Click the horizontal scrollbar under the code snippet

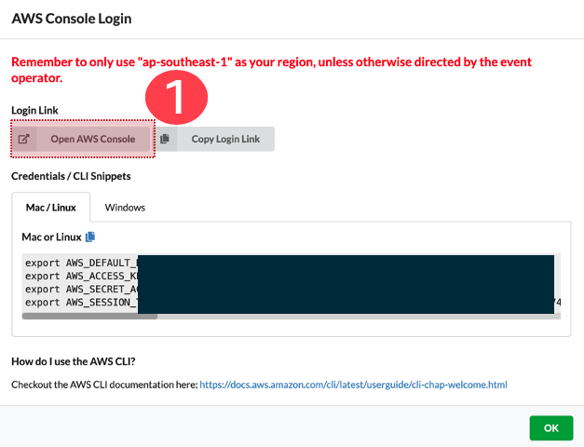(x=89, y=317)
